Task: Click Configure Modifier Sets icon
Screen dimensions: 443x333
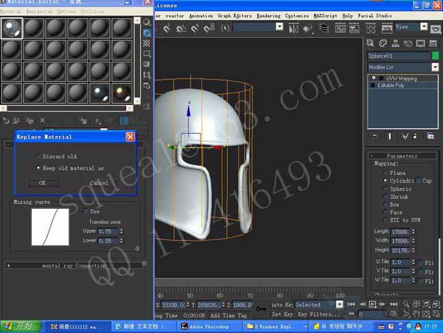Action: pyautogui.click(x=431, y=136)
